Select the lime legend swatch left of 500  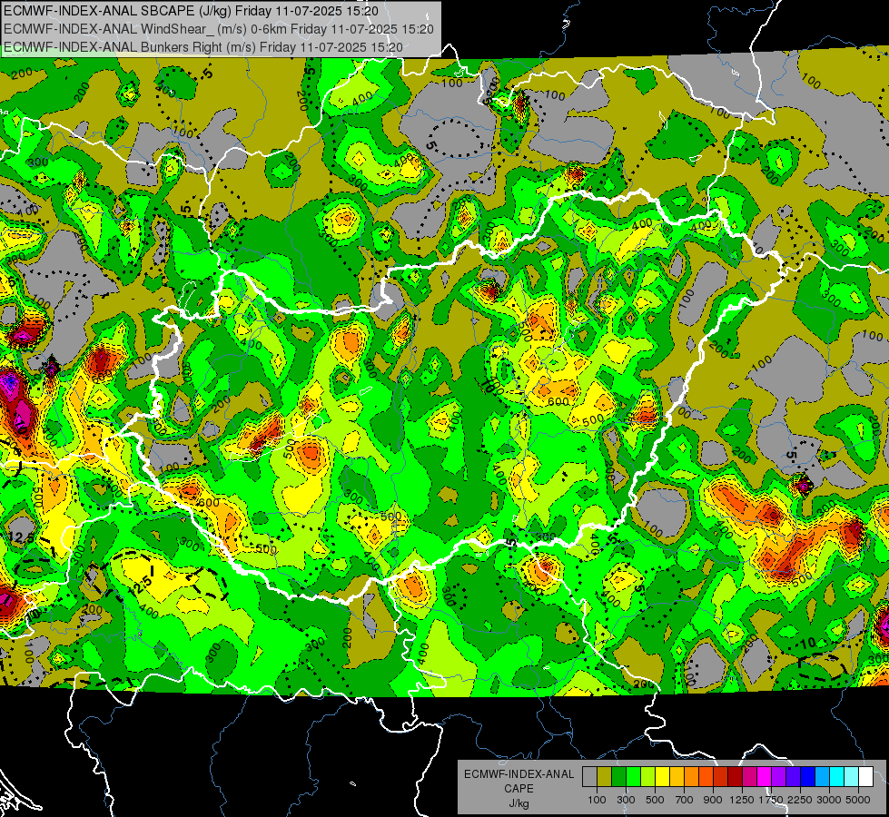(648, 777)
